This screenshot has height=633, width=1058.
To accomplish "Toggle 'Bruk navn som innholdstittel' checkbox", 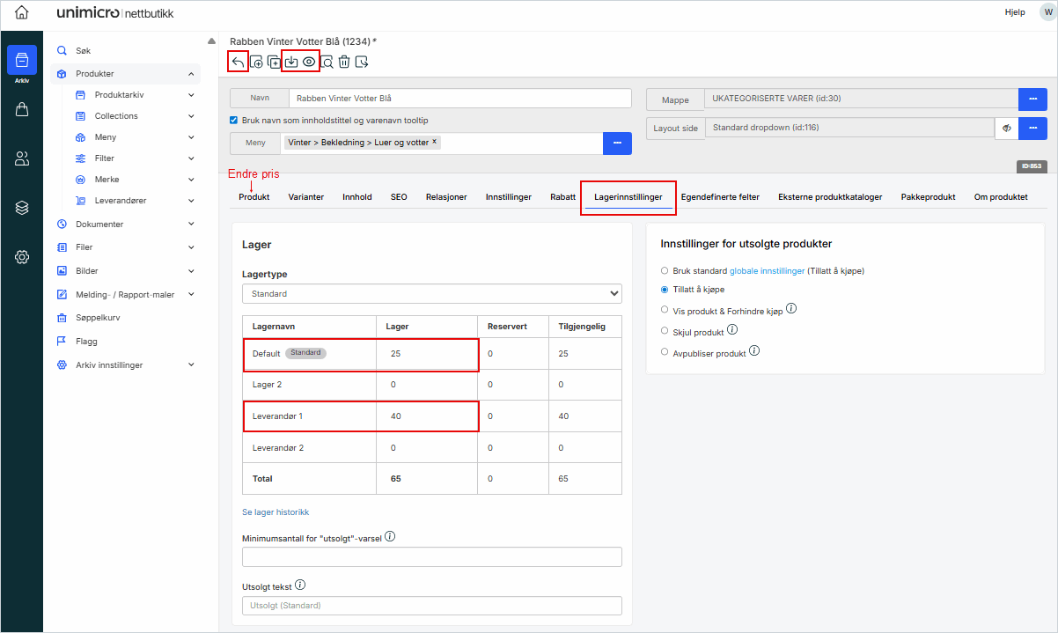I will (234, 121).
